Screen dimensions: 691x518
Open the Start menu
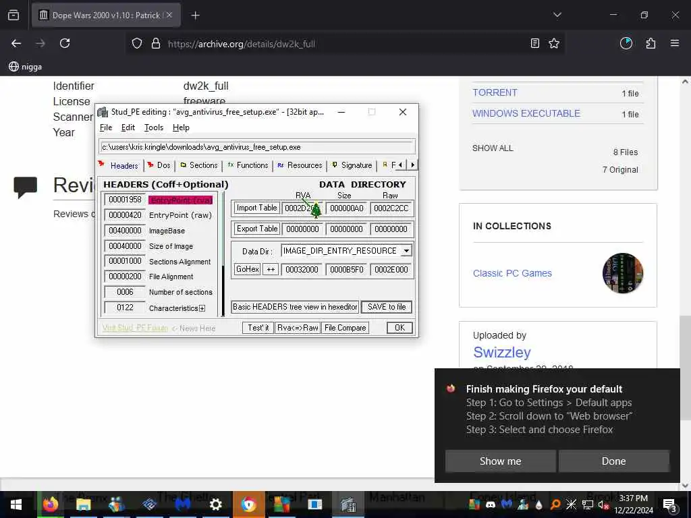pos(16,505)
